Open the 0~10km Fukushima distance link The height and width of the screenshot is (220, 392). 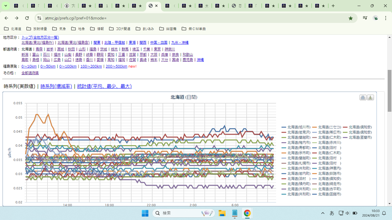click(x=29, y=66)
